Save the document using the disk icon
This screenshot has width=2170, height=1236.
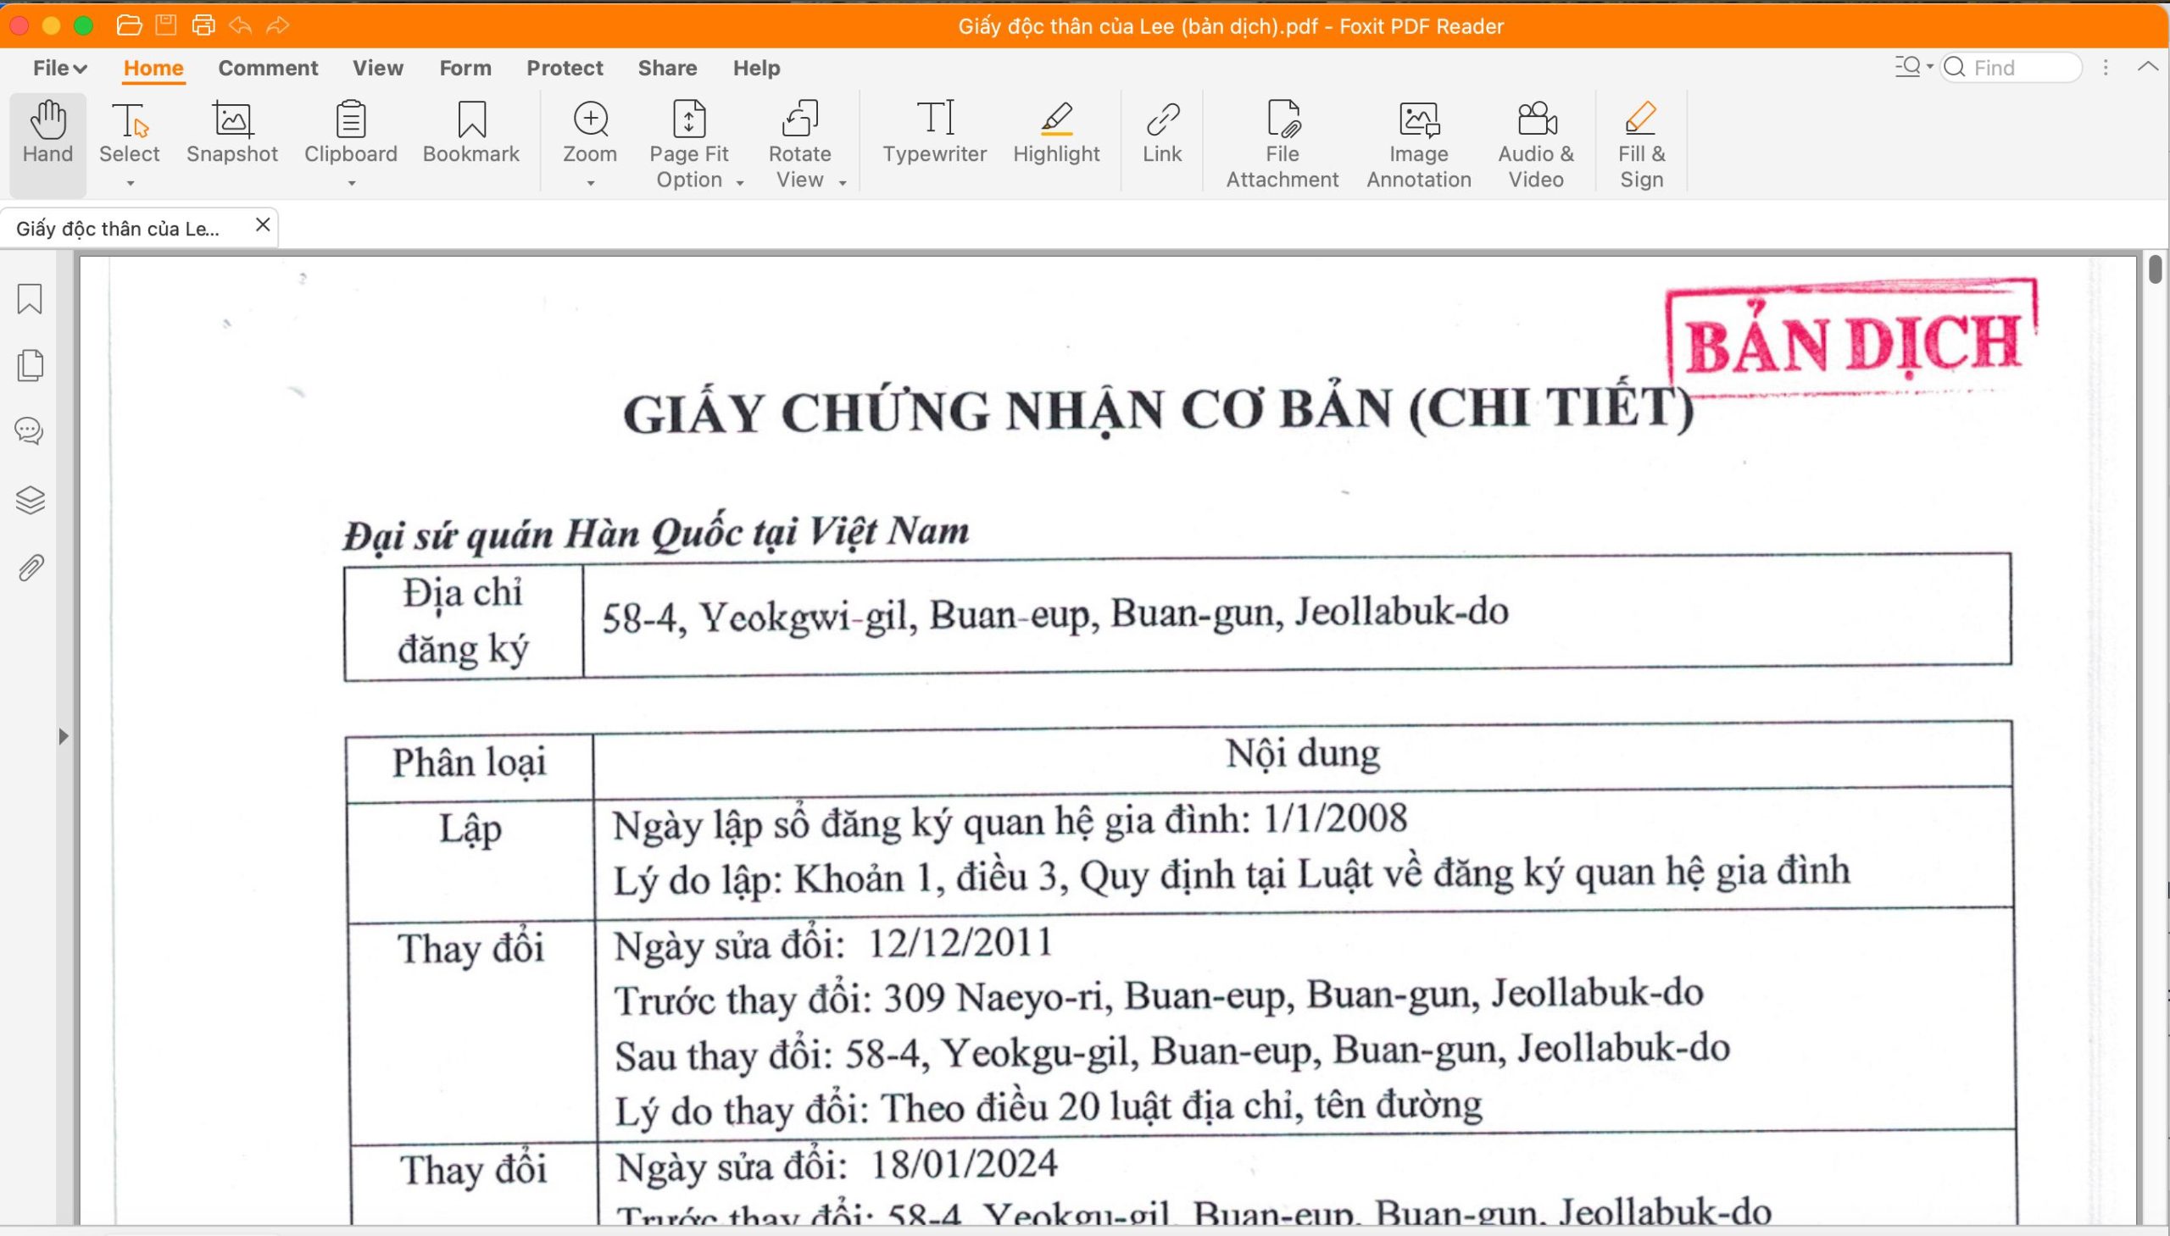[x=166, y=25]
